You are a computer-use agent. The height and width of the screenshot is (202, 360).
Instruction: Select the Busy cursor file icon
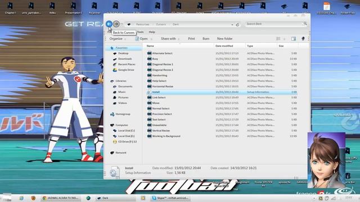tap(149, 58)
